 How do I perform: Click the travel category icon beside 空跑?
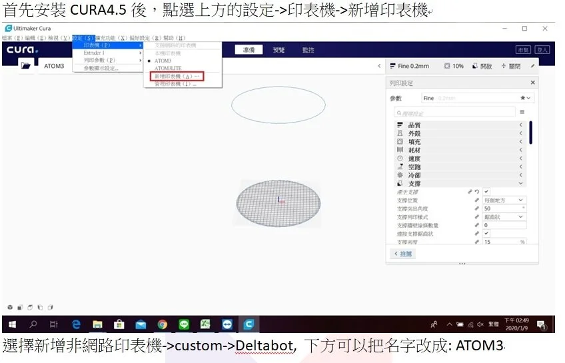(400, 167)
